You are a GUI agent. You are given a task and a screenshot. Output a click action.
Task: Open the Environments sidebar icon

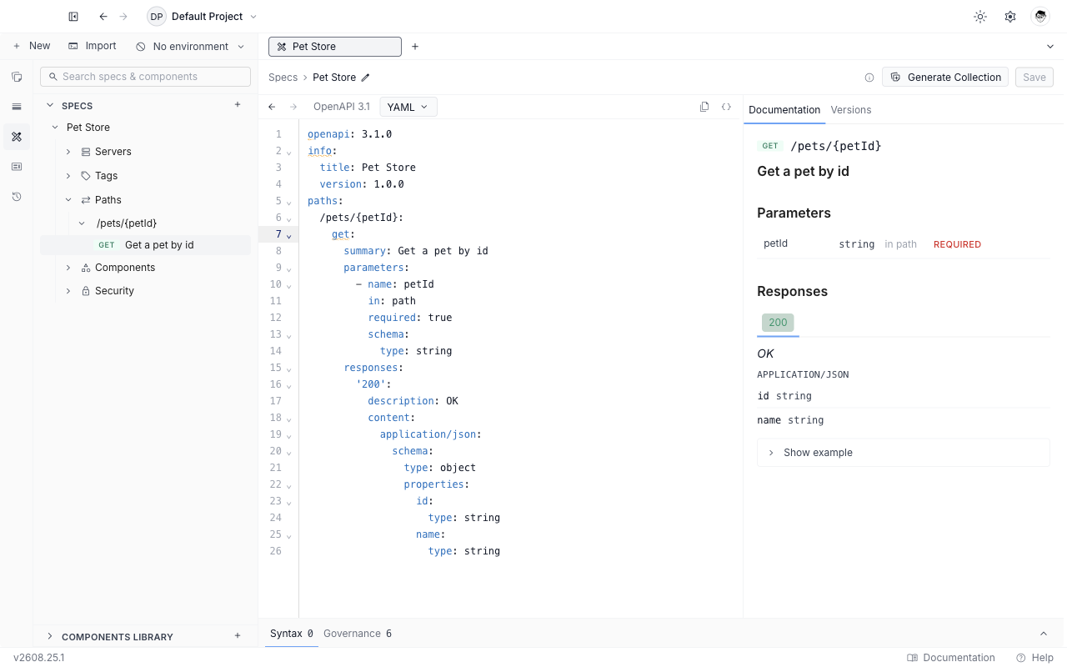pos(17,107)
